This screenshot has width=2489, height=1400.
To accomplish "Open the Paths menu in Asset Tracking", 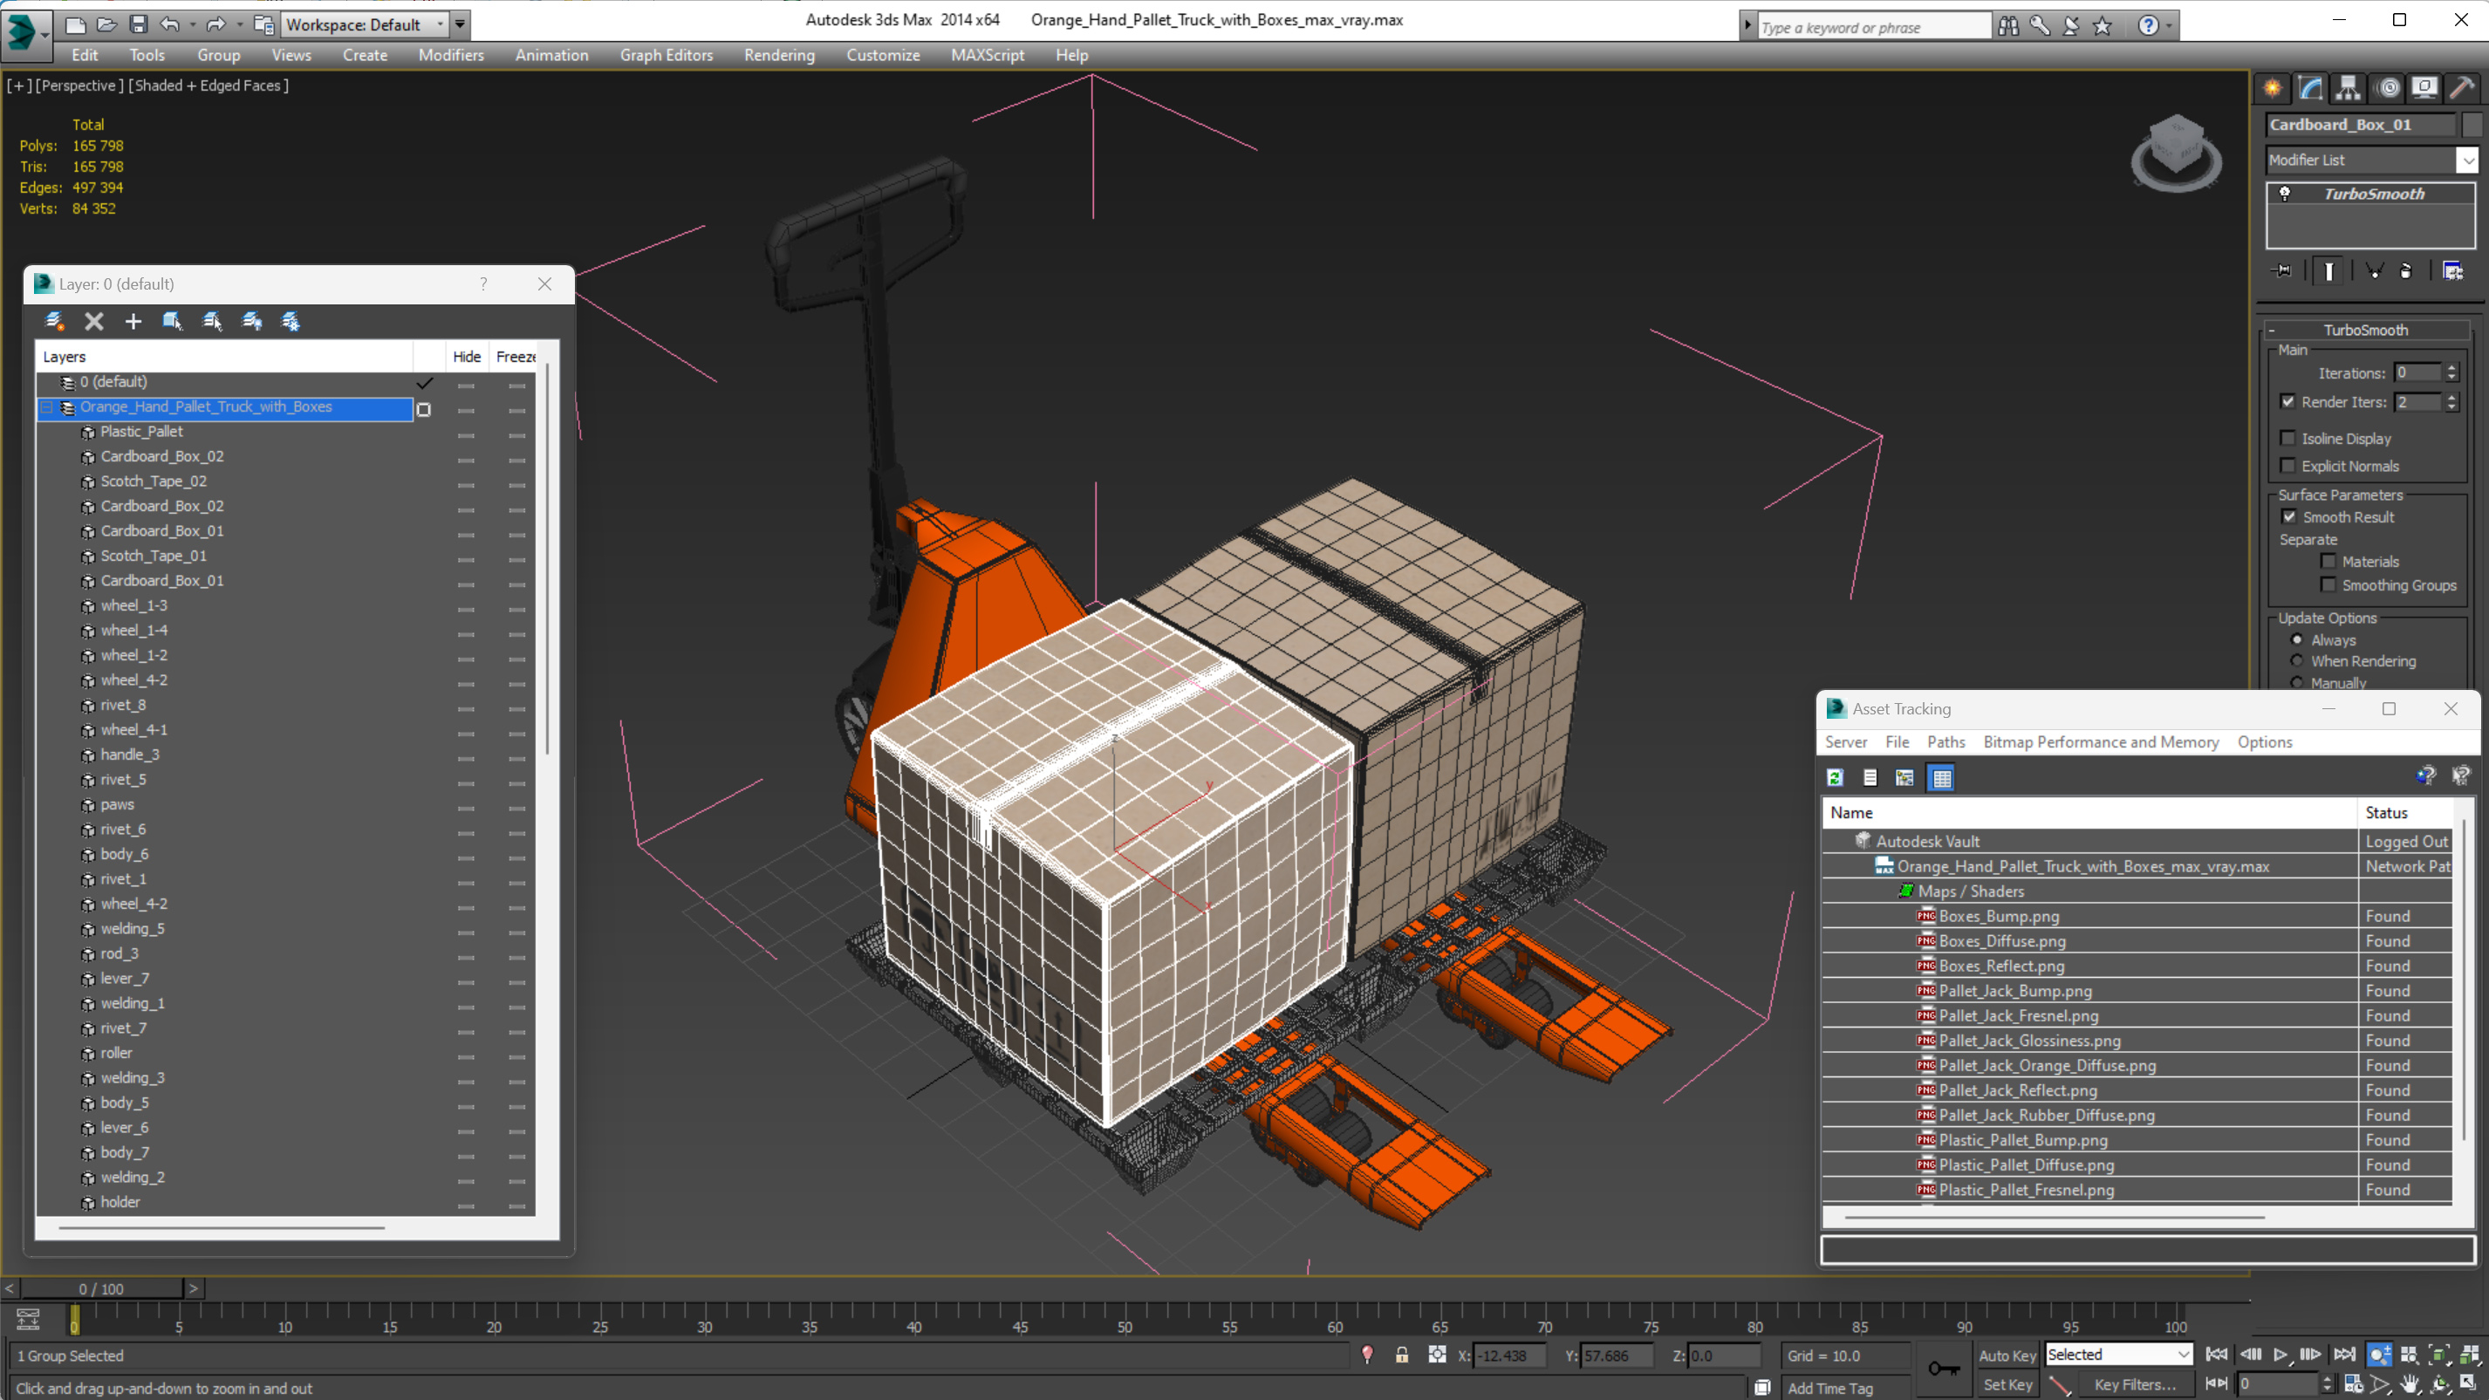I will tap(1945, 742).
